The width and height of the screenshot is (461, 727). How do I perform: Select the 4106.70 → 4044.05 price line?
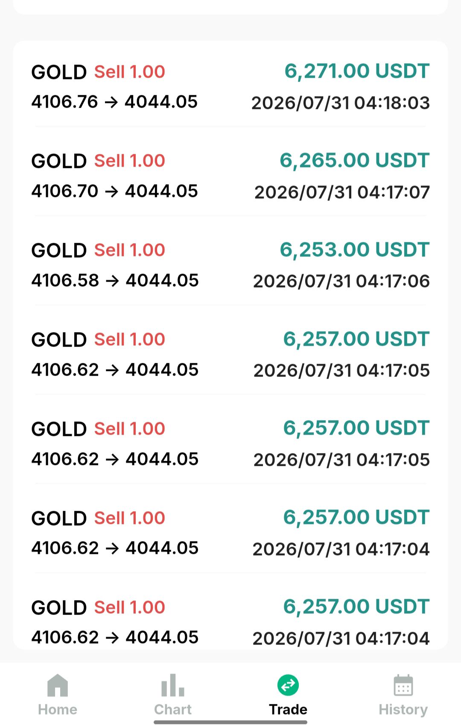114,191
